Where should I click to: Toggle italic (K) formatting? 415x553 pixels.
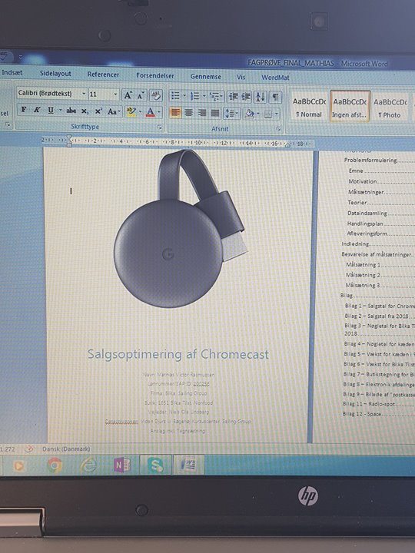click(36, 110)
